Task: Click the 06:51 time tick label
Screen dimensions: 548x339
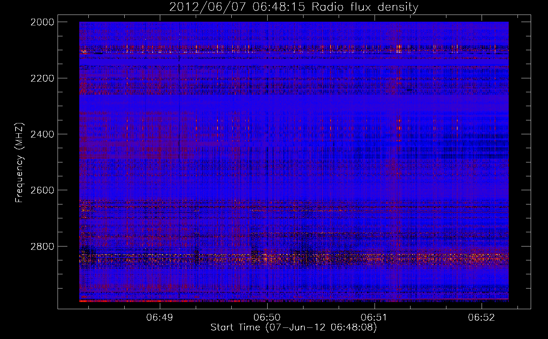Action: [x=374, y=317]
